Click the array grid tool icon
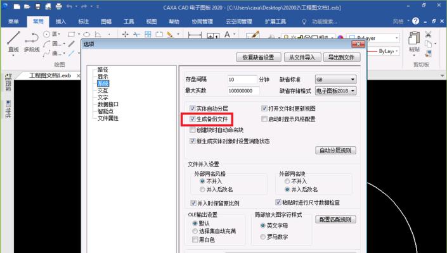 pyautogui.click(x=148, y=34)
